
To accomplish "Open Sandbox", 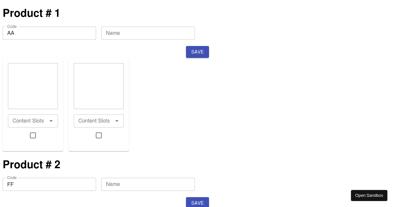I will 369,195.
